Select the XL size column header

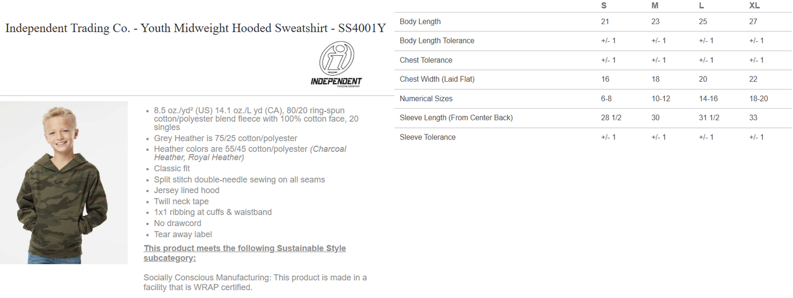point(755,5)
